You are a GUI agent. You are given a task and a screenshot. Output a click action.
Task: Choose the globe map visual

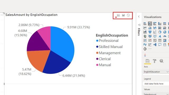pyautogui.click(x=145, y=36)
